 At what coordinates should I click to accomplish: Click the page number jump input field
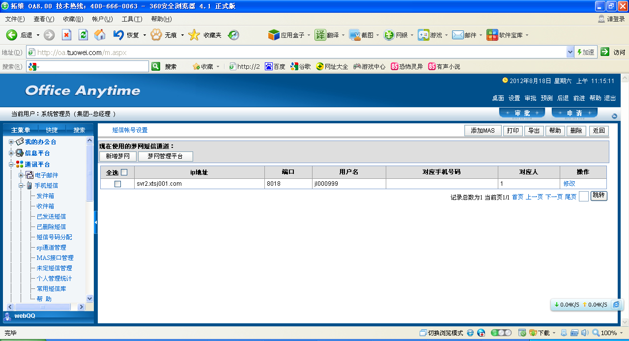tap(583, 197)
